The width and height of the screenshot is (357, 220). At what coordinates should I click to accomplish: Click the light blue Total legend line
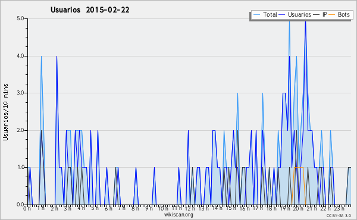pyautogui.click(x=256, y=15)
